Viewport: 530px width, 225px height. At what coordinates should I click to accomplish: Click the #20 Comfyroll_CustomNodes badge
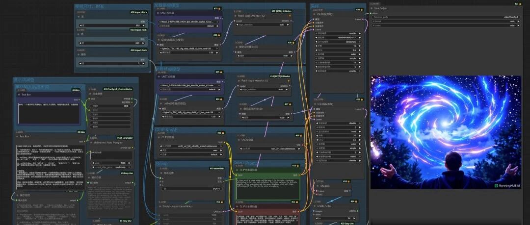point(118,89)
